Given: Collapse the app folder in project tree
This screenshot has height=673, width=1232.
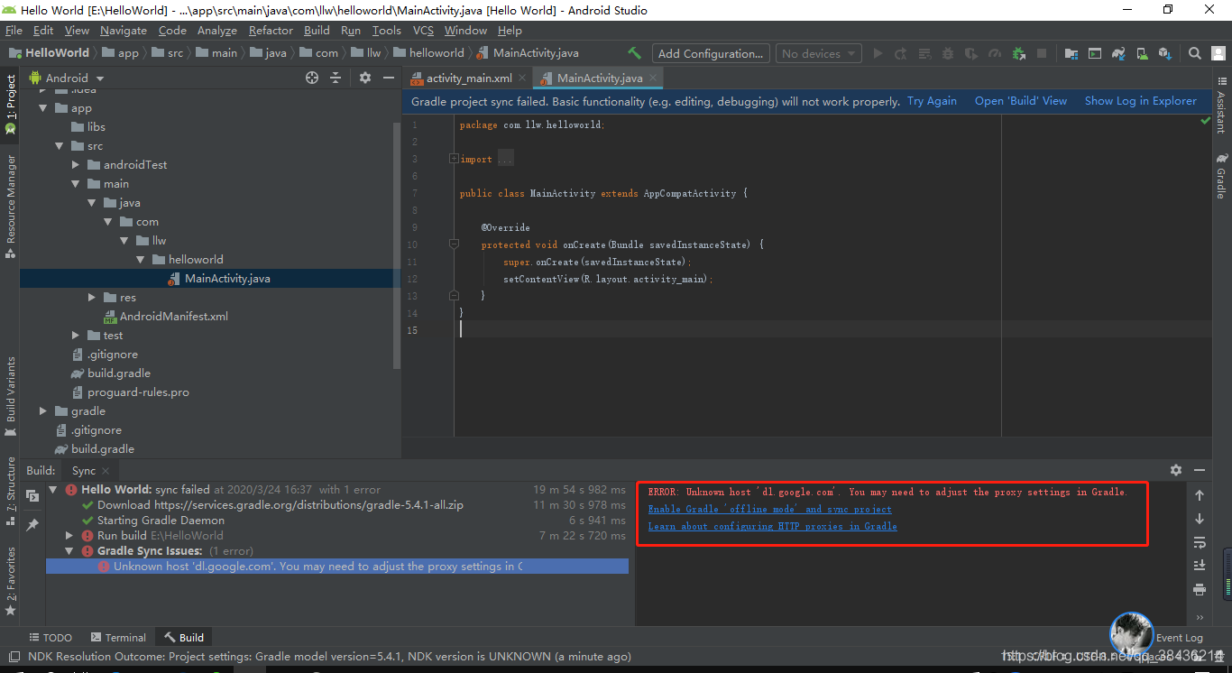Looking at the screenshot, I should [43, 108].
